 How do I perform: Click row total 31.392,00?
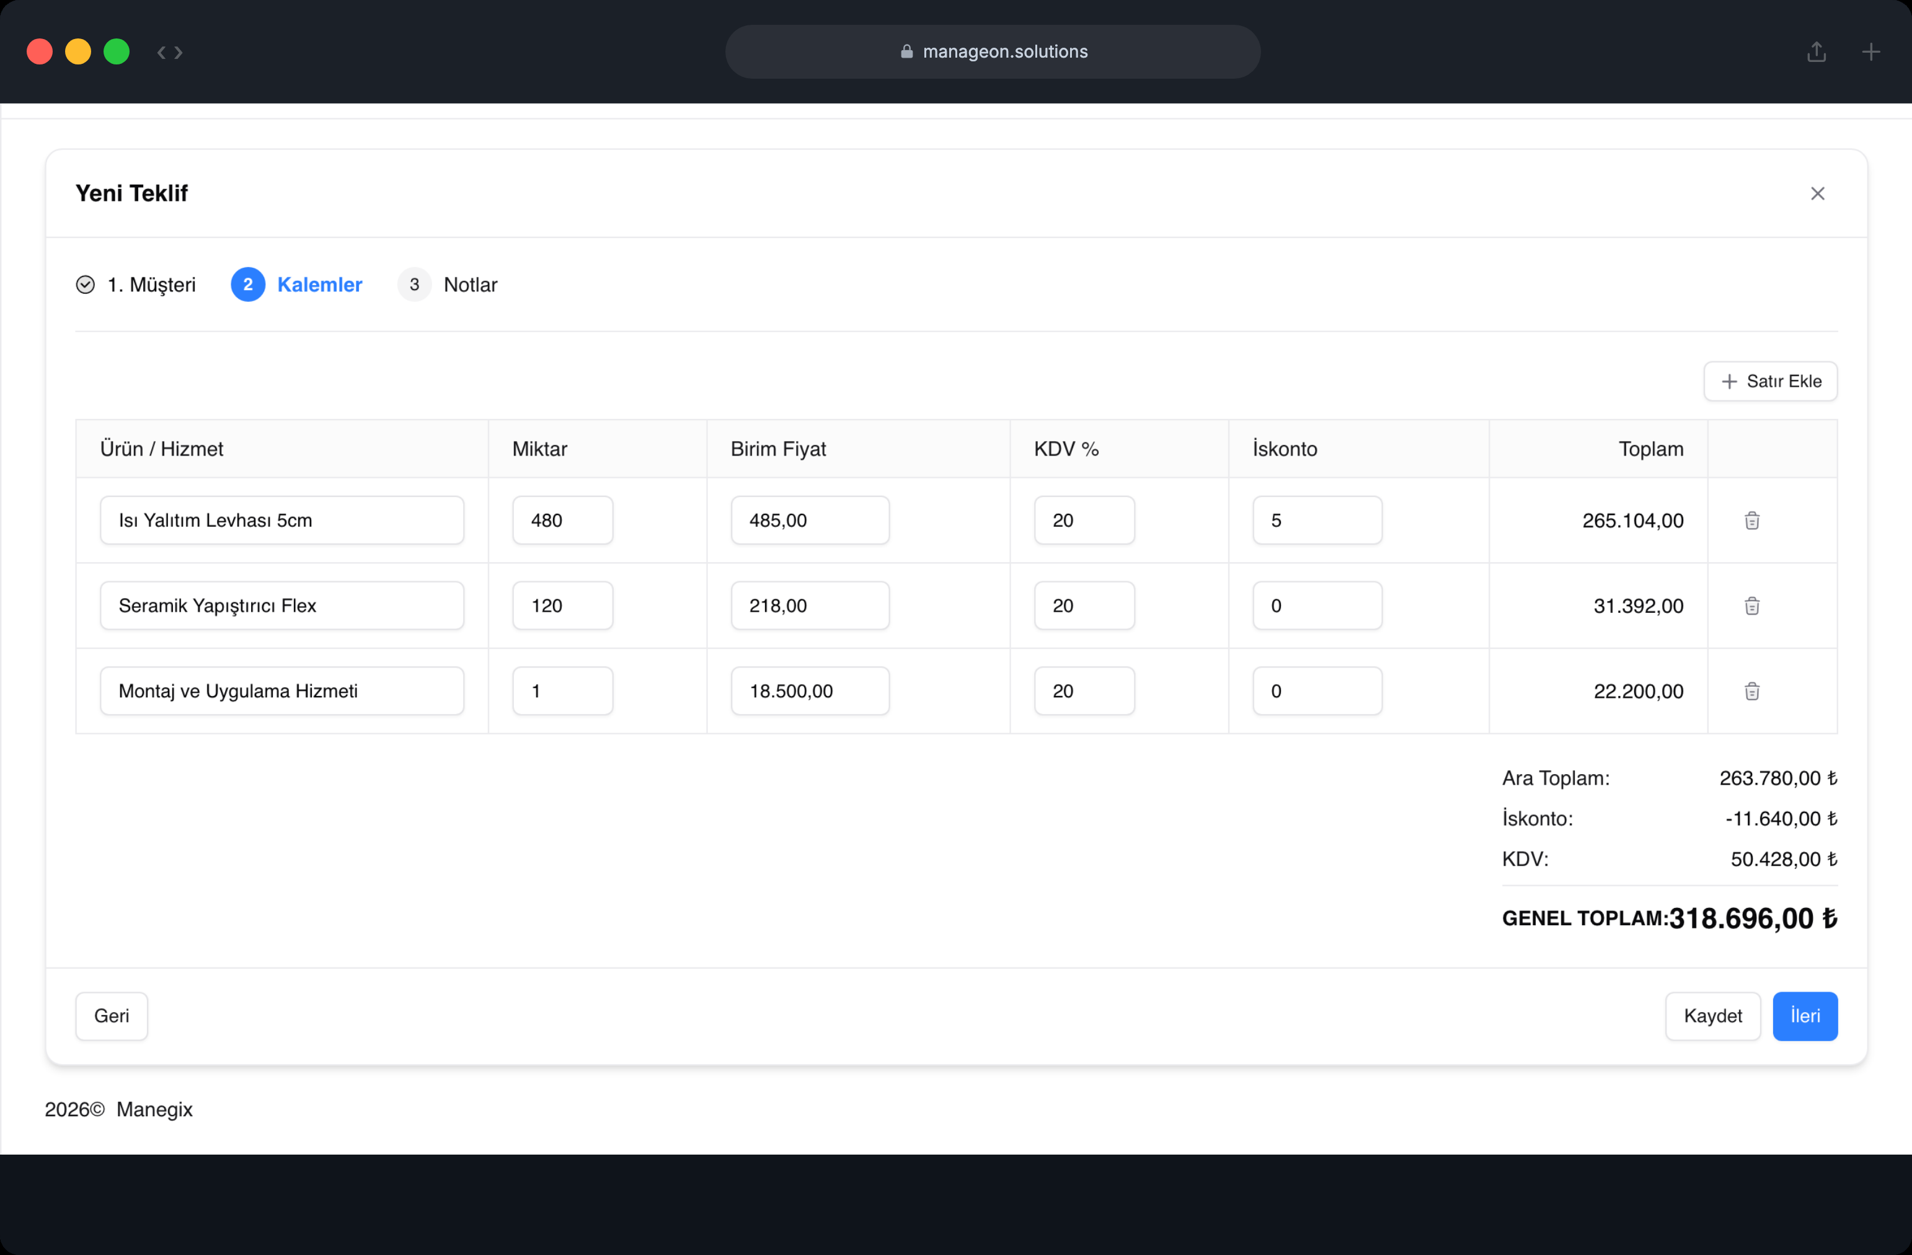pos(1638,605)
